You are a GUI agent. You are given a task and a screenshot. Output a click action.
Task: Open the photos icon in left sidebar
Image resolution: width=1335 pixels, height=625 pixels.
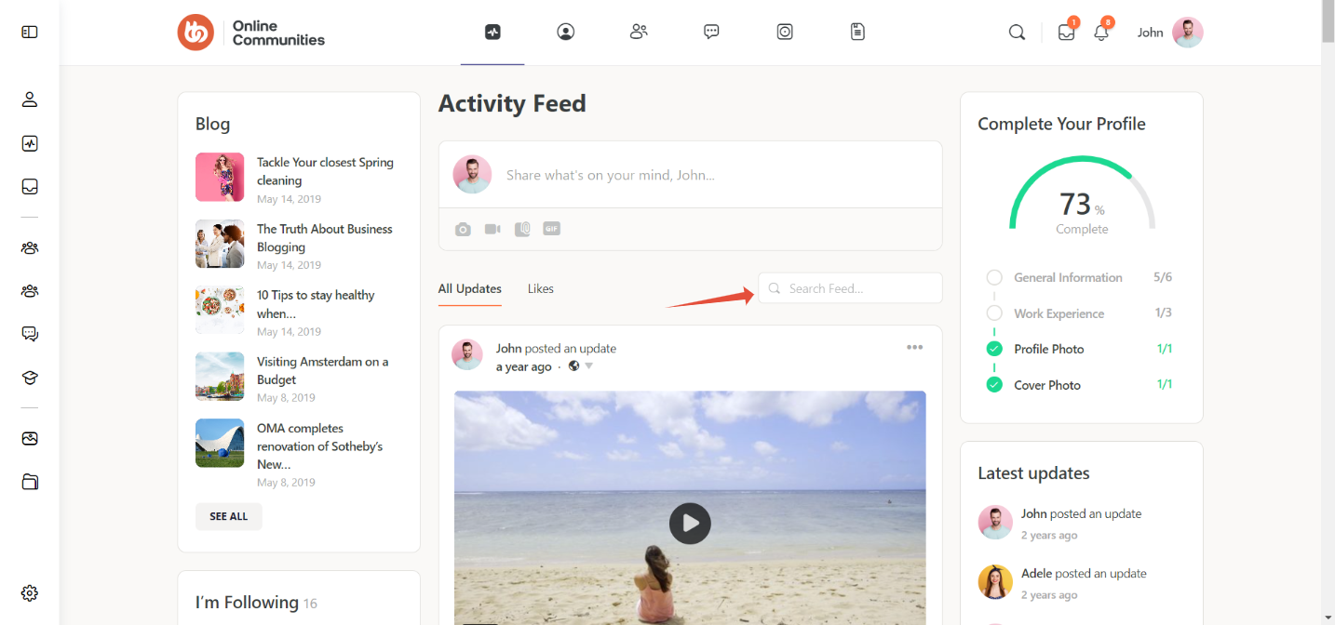(30, 438)
